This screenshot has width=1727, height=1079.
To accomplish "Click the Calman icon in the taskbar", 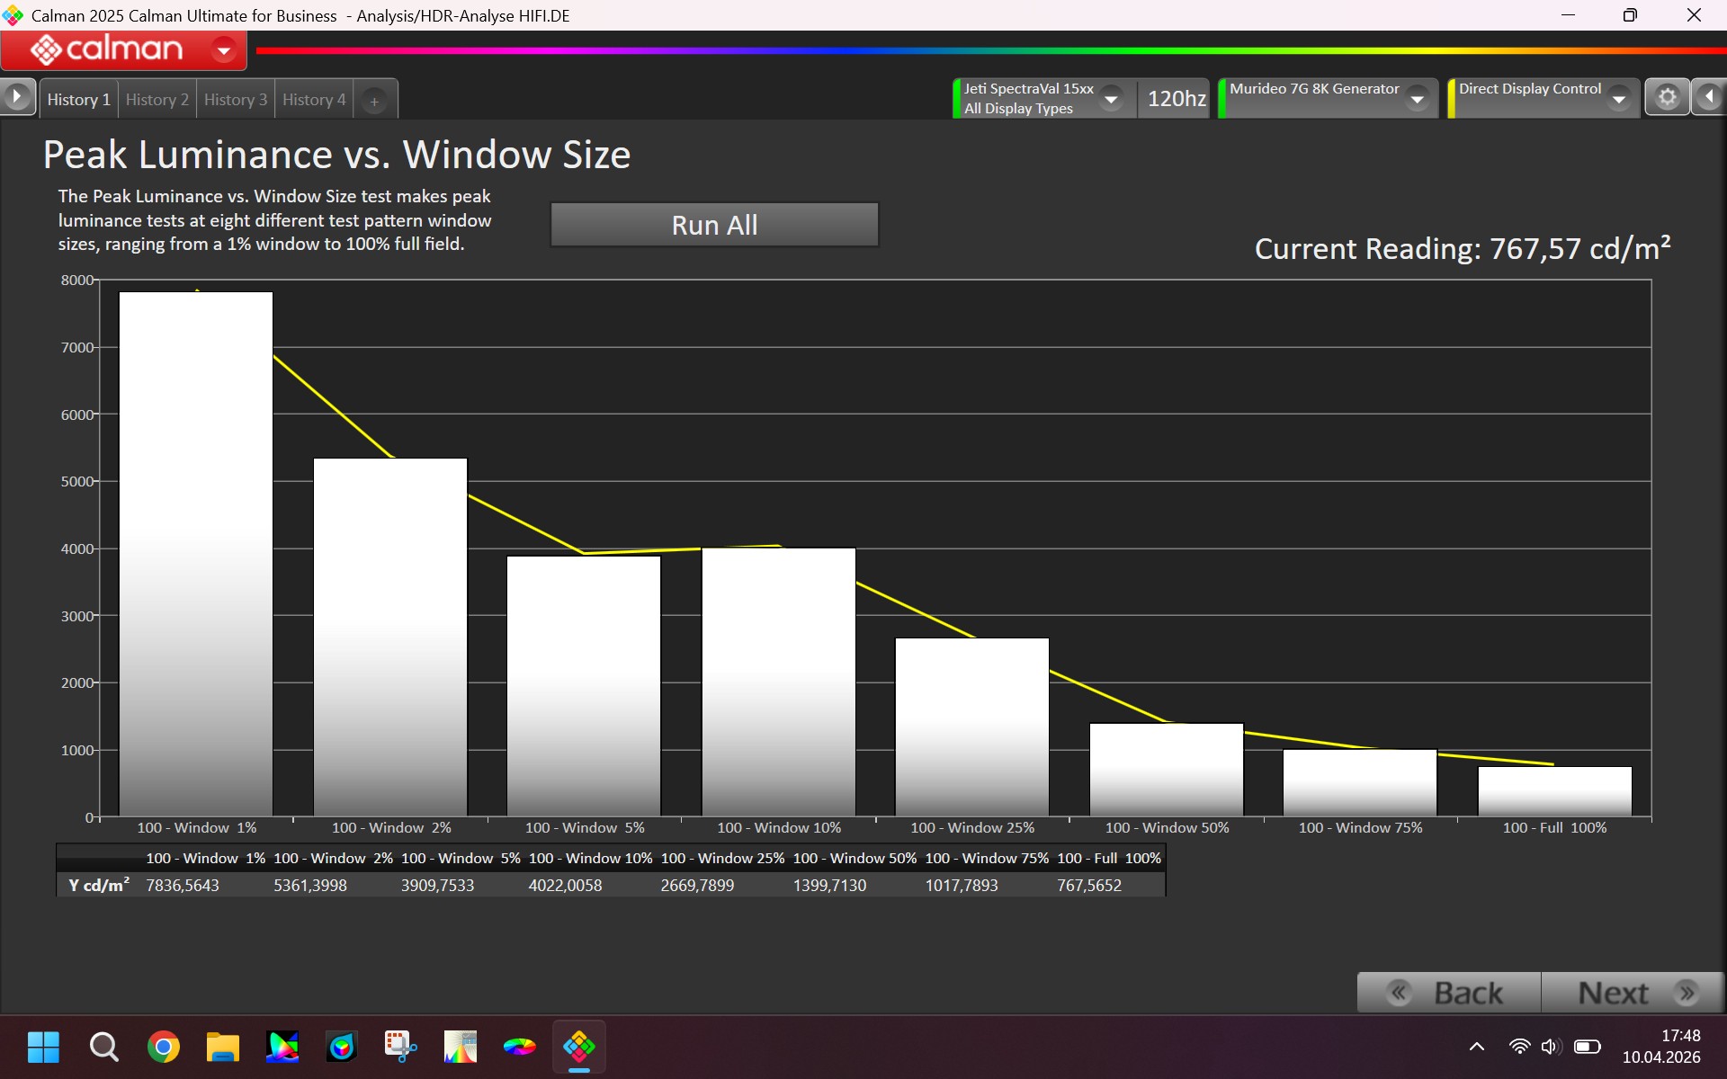I will (578, 1047).
